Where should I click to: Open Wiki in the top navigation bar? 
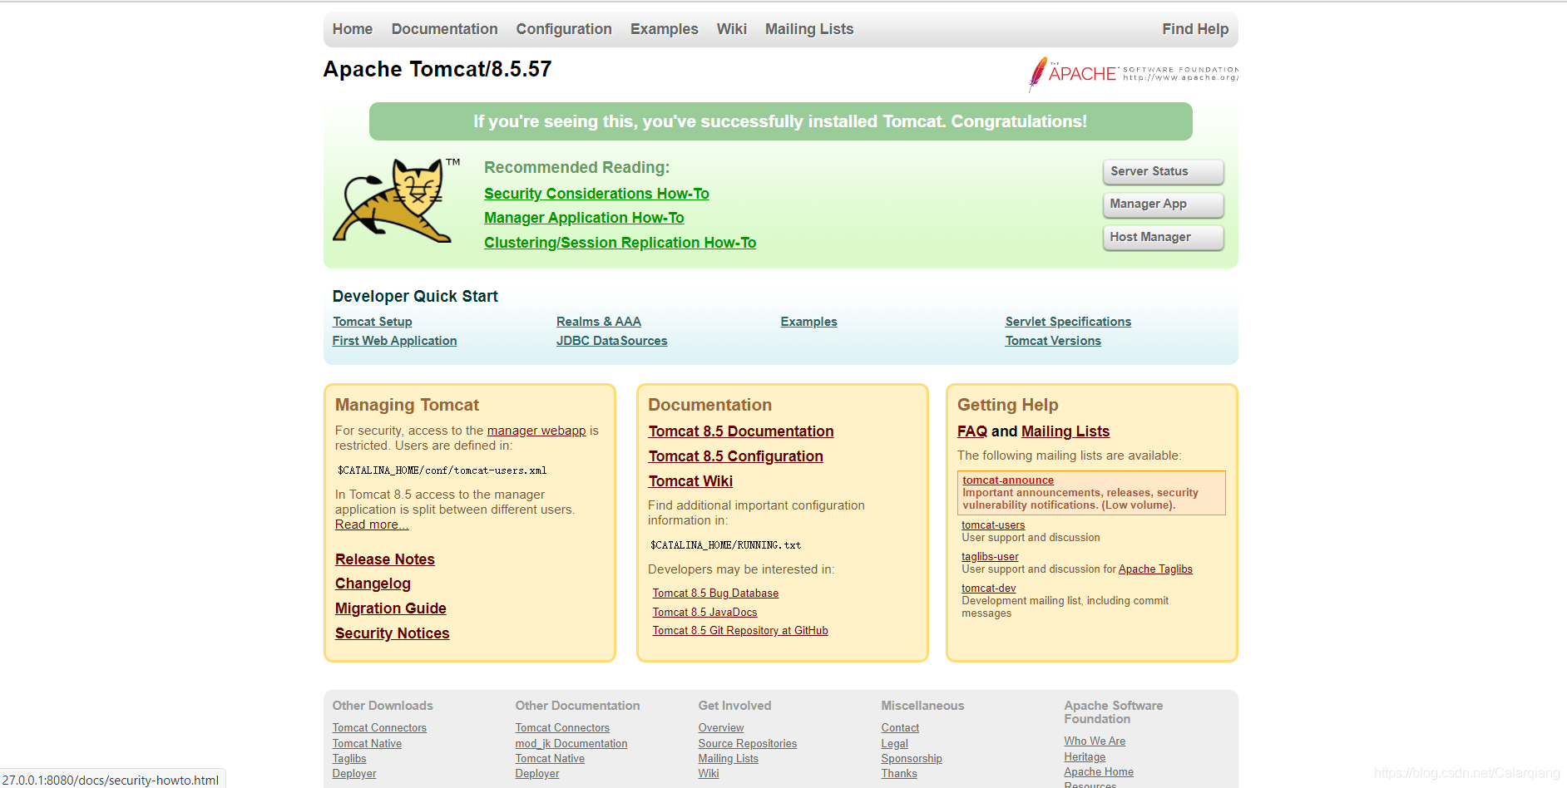point(732,29)
